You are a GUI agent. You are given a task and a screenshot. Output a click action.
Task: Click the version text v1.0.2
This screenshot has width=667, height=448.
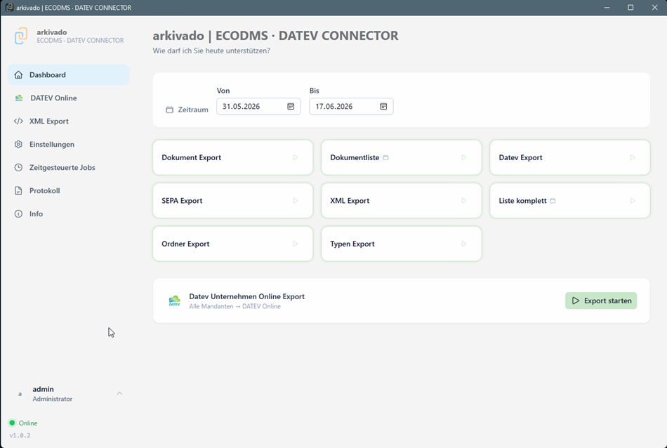tap(20, 435)
